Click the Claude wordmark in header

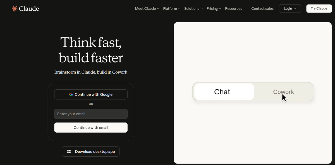[29, 9]
